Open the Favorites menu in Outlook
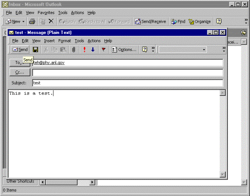The height and width of the screenshot is (196, 250). (46, 13)
